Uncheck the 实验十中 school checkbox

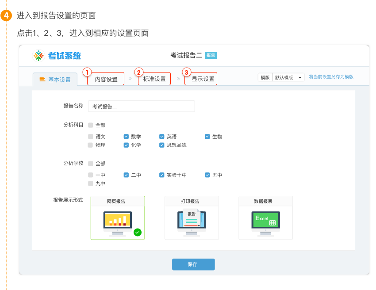pyautogui.click(x=162, y=175)
